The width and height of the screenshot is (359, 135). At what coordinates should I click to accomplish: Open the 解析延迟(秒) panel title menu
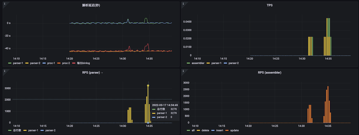(91, 6)
